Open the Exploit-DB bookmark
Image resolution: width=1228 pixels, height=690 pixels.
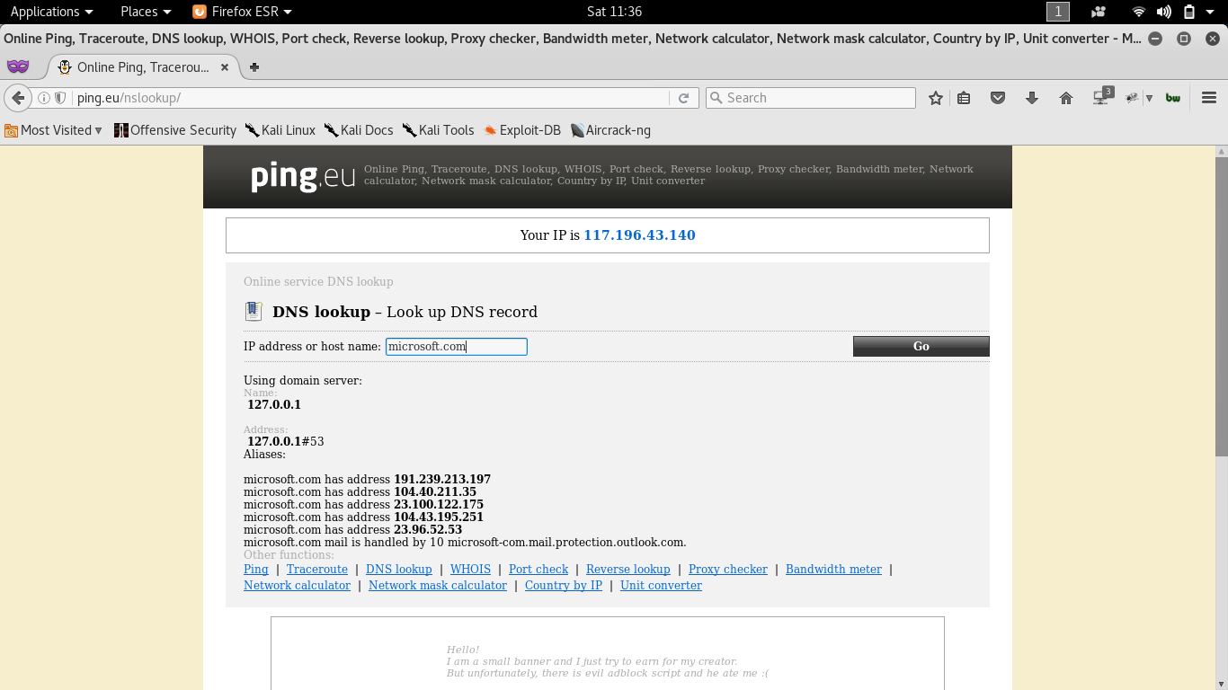pos(522,130)
